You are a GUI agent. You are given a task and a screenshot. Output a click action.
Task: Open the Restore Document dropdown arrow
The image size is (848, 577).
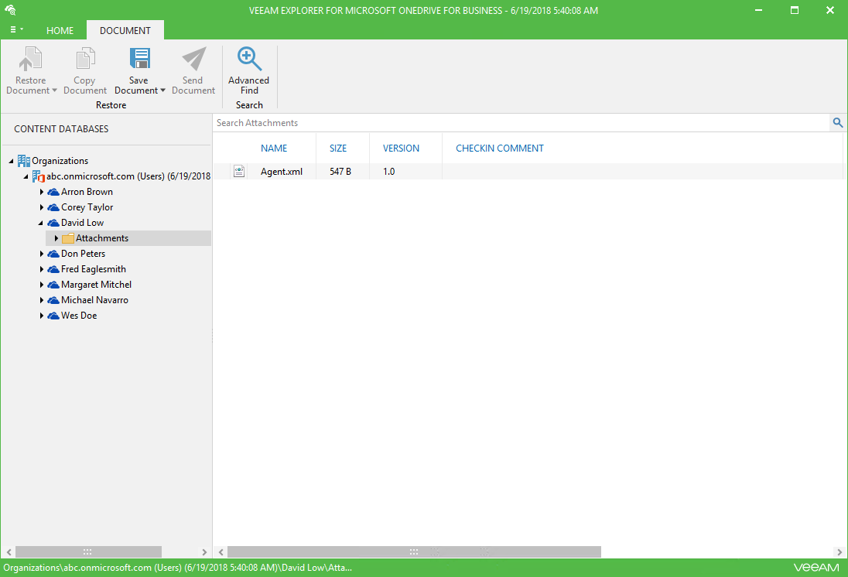(54, 90)
